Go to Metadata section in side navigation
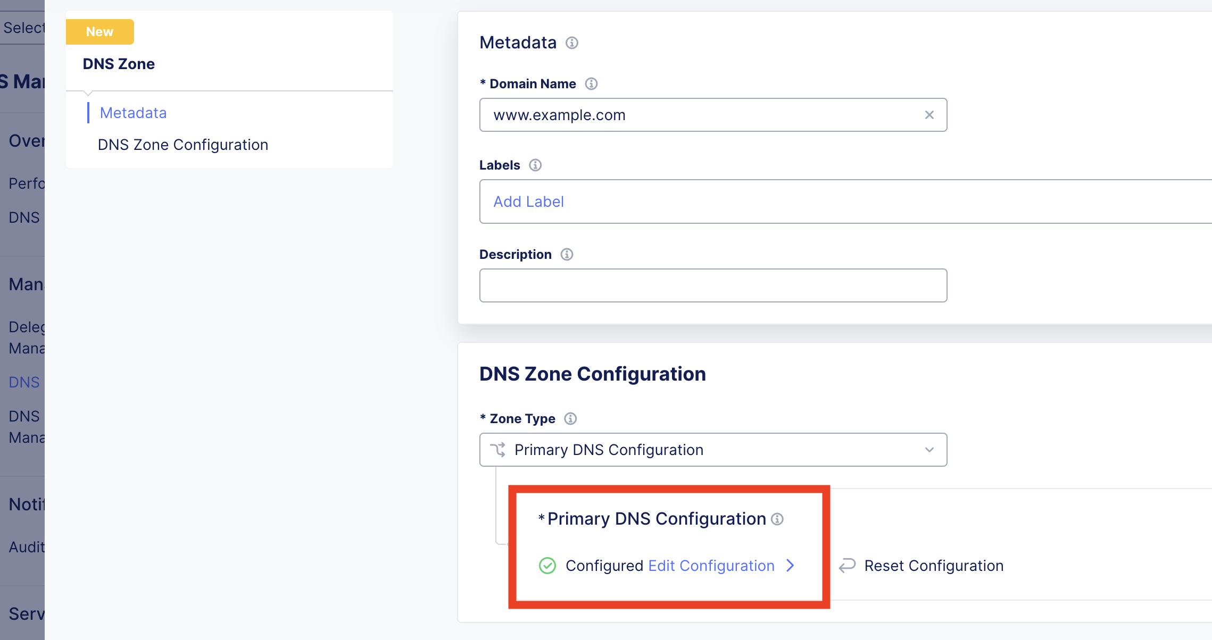1212x640 pixels. [133, 113]
